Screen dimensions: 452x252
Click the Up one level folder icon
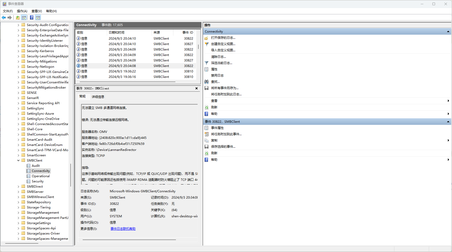coord(17,17)
